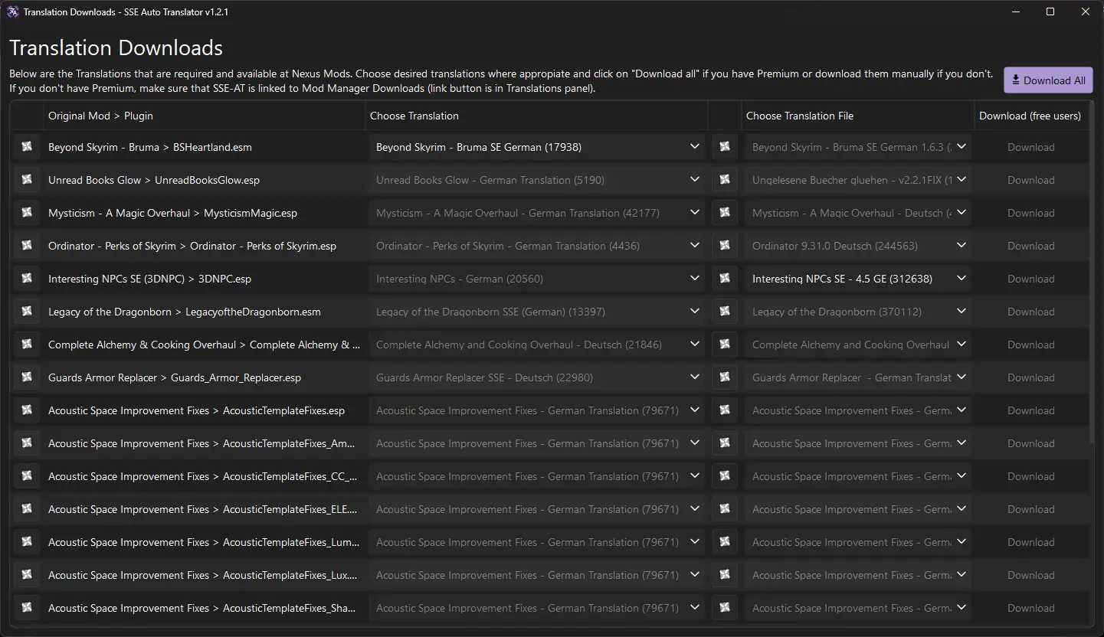This screenshot has width=1104, height=637.
Task: Open translation icon in AcousticTemplateFixes_Lux row
Action: click(725, 575)
